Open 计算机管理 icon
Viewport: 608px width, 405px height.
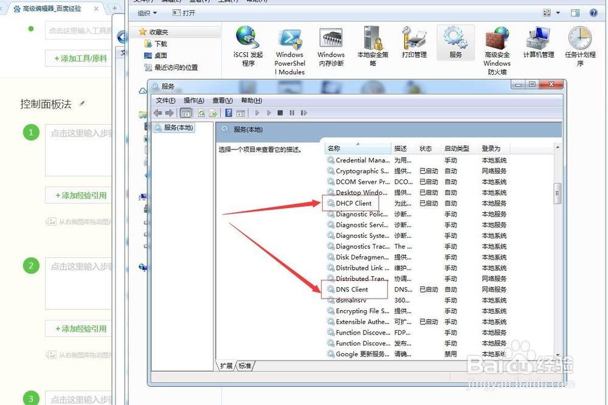click(x=539, y=43)
